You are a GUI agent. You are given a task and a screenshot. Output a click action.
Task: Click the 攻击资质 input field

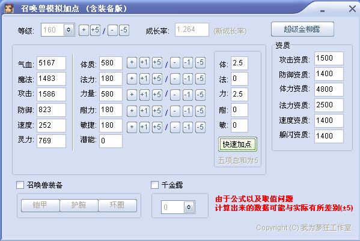329,58
